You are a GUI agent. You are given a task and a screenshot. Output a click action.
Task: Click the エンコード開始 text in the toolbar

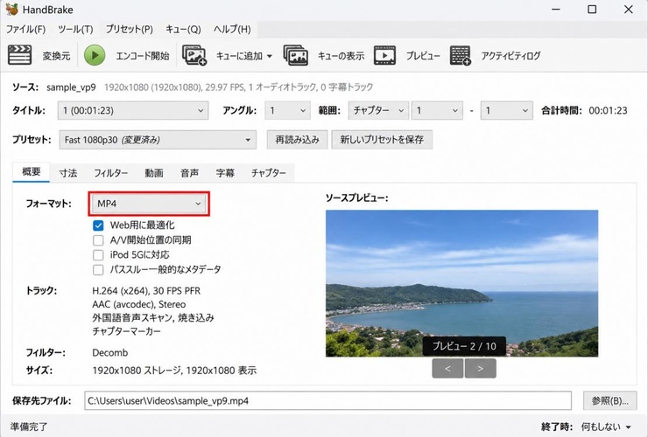tap(143, 56)
